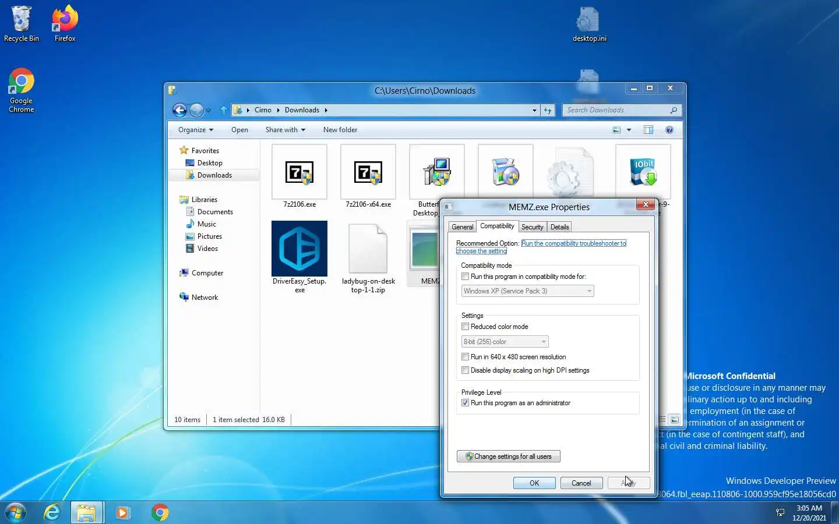Image resolution: width=839 pixels, height=524 pixels.
Task: Go forward in Explorer navigation
Action: click(x=197, y=110)
